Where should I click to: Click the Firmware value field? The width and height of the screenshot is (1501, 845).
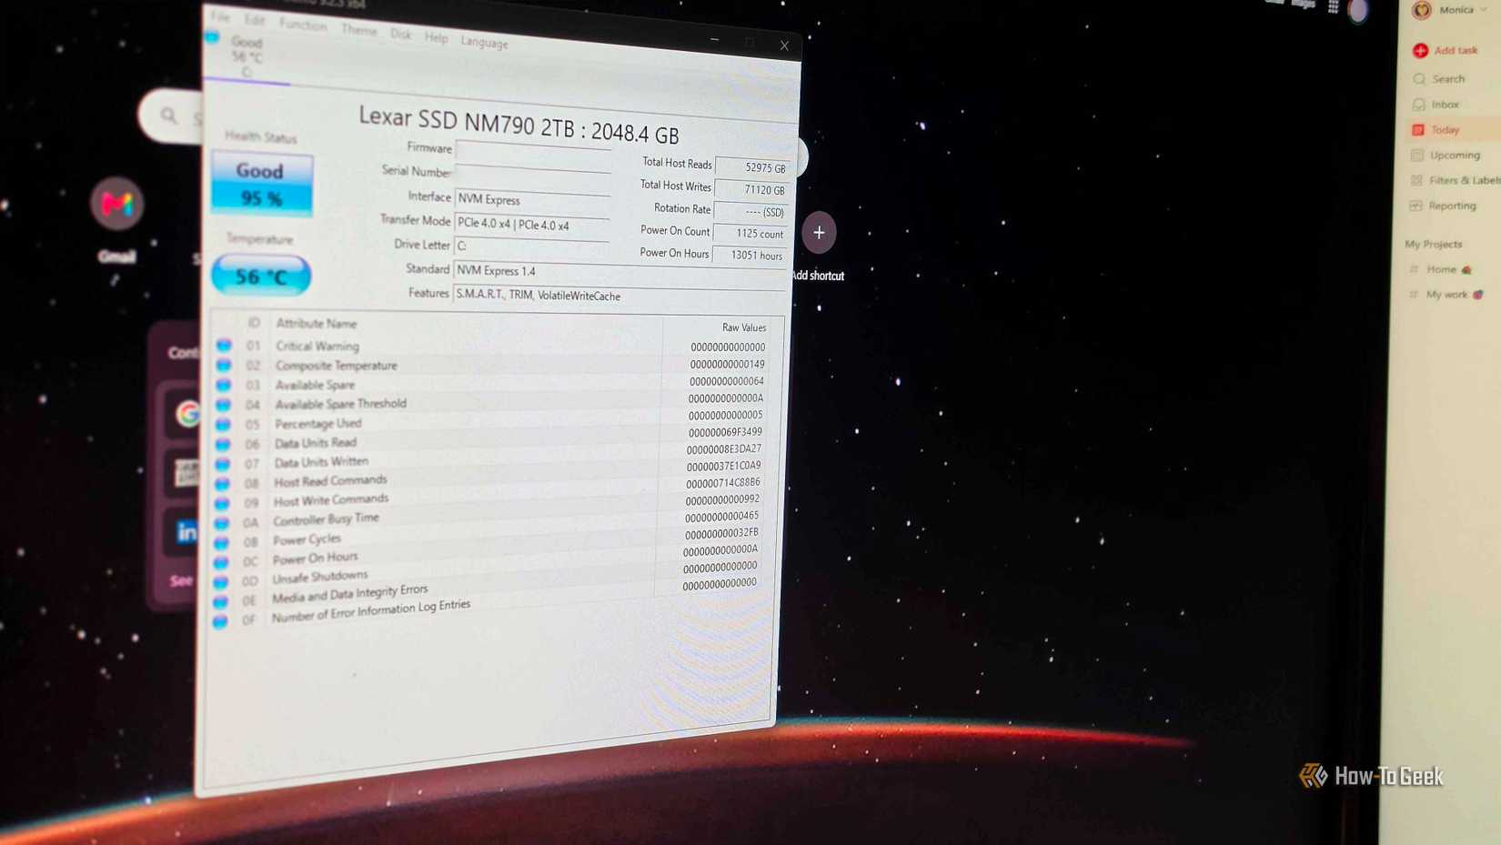click(x=532, y=150)
